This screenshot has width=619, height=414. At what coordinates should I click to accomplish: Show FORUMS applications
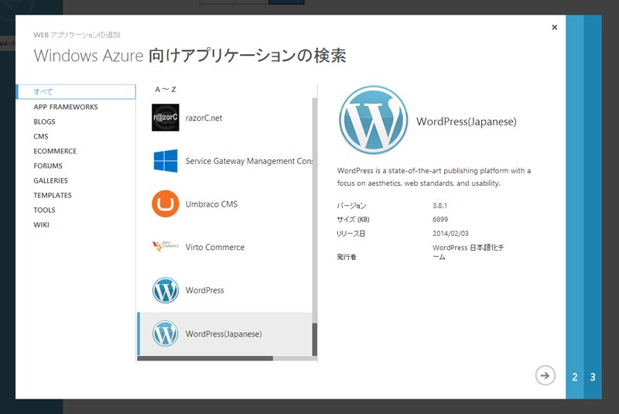pos(48,166)
